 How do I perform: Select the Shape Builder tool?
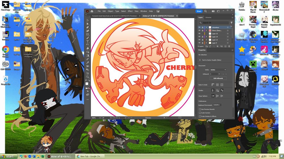click(x=88, y=52)
